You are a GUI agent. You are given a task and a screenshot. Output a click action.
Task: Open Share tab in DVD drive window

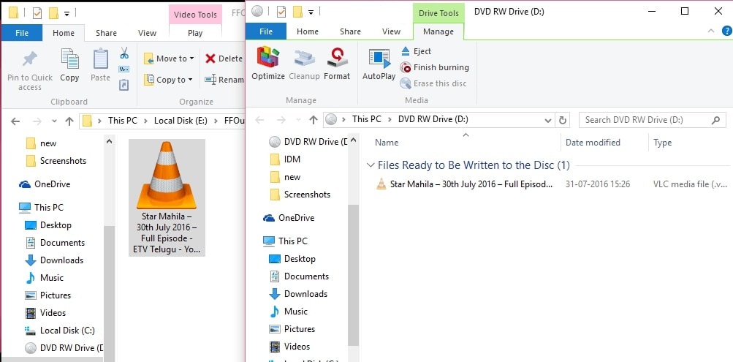[x=350, y=31]
